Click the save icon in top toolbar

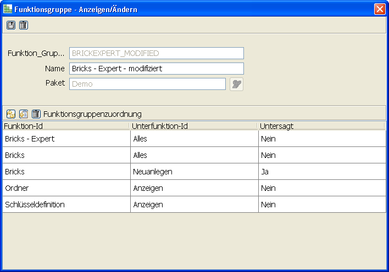pos(11,25)
